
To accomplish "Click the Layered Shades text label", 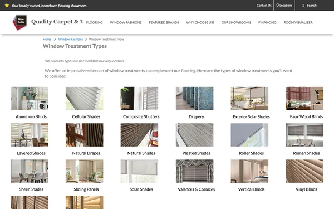I will tap(31, 153).
